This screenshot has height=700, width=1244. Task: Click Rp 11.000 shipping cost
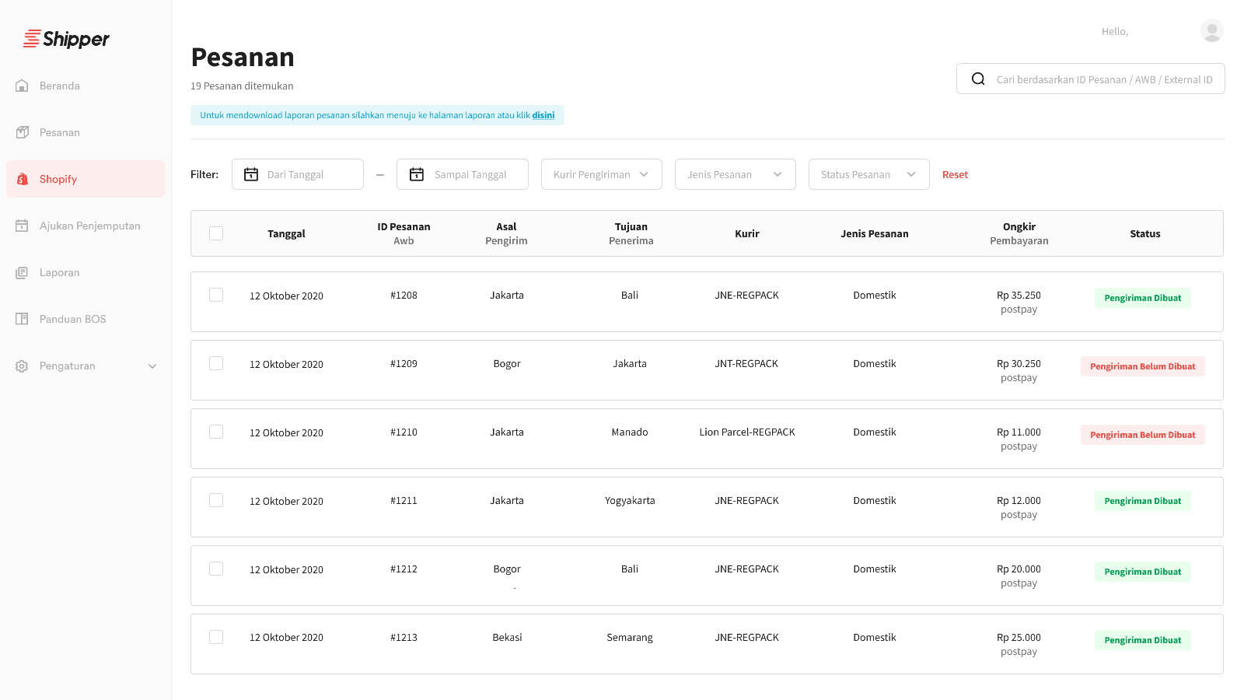[1019, 432]
